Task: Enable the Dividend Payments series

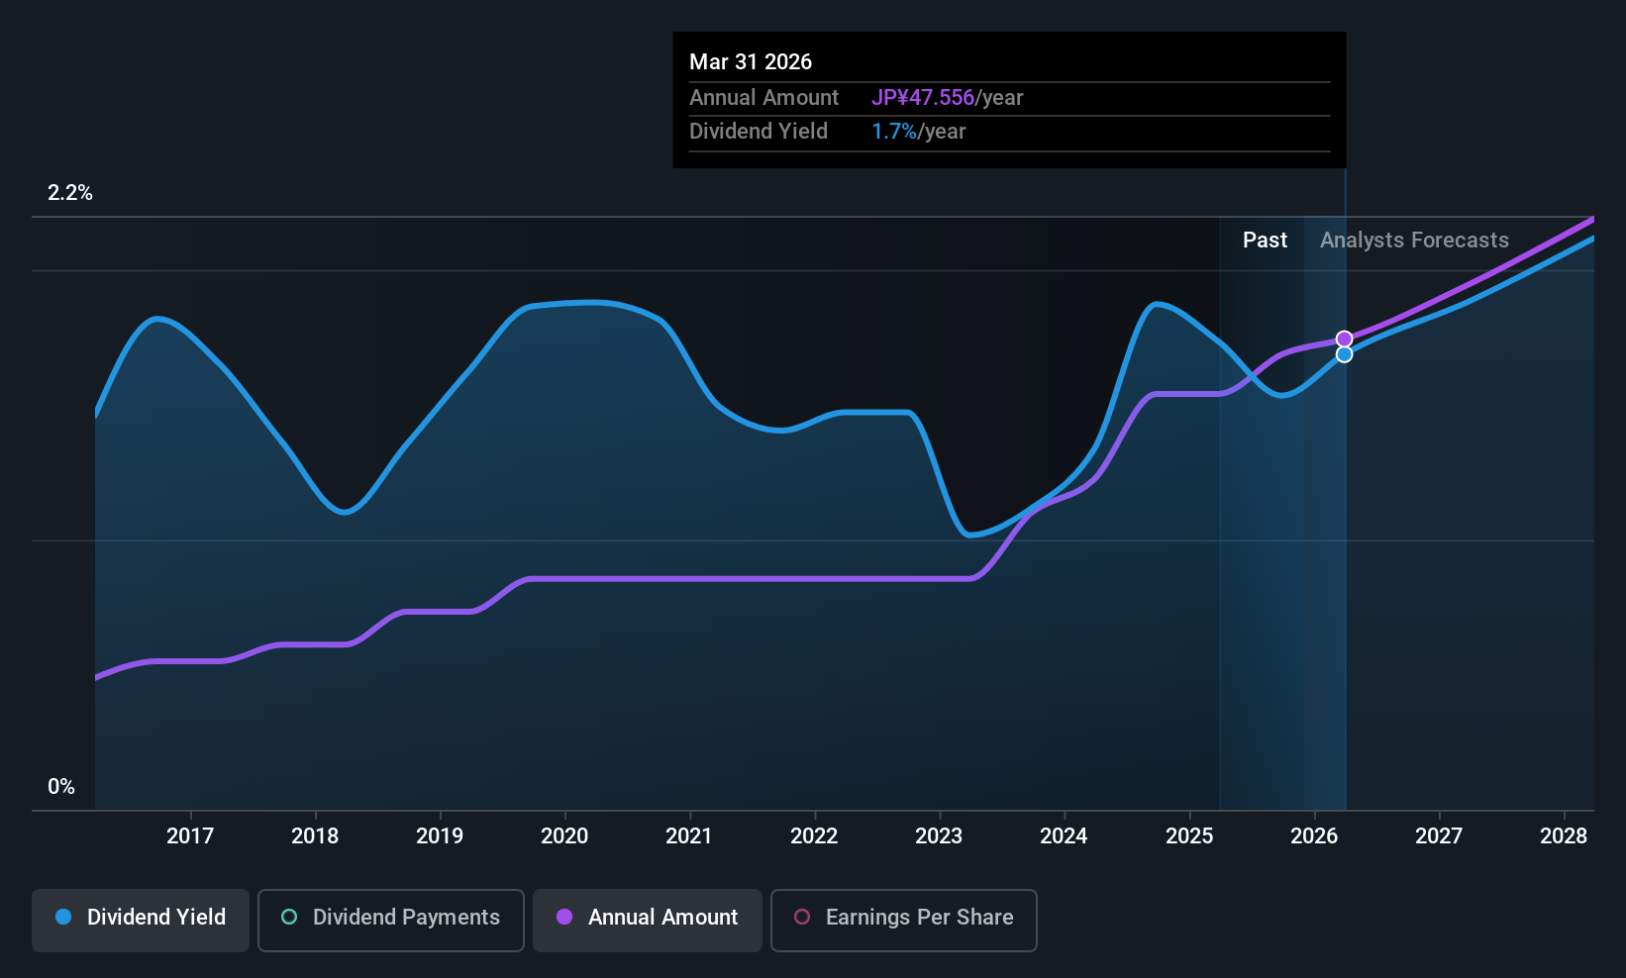Action: pos(390,920)
